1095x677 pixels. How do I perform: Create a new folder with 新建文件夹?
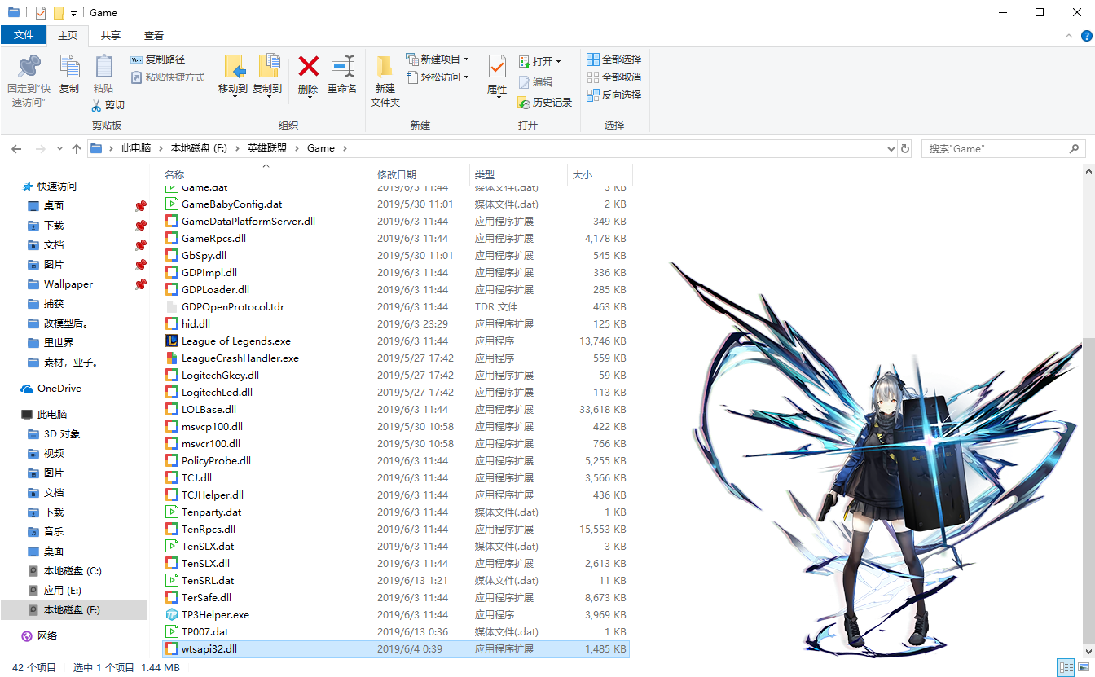click(x=385, y=81)
